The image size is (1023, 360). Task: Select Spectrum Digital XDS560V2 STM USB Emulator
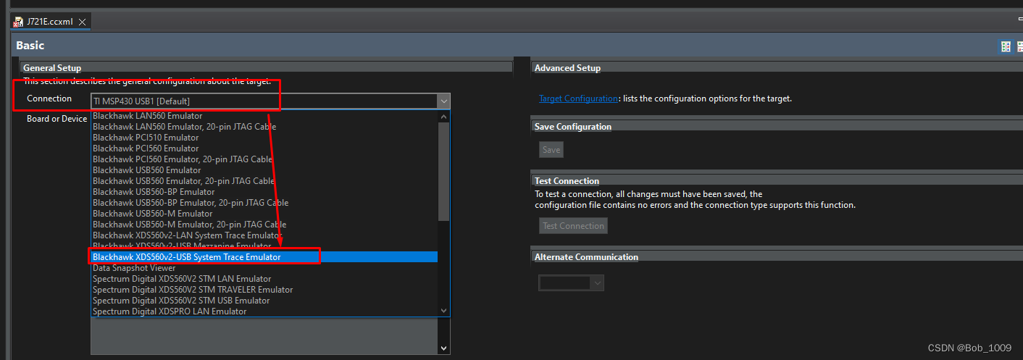click(264, 301)
